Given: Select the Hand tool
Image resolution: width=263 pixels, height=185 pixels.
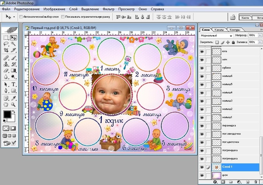Looking at the screenshot, I should click(6, 104).
